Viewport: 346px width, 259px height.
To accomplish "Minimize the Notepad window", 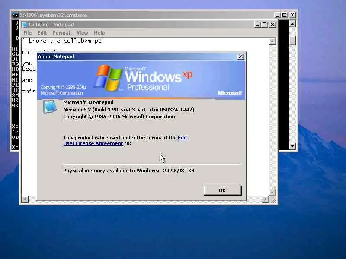I will coord(257,25).
